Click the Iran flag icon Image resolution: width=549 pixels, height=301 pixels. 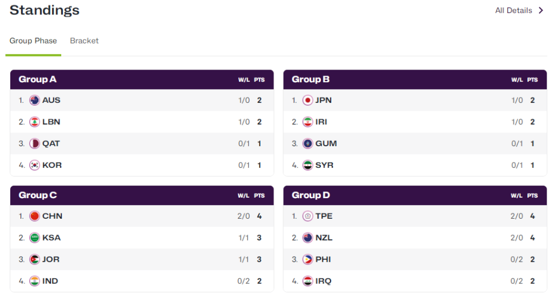point(308,122)
